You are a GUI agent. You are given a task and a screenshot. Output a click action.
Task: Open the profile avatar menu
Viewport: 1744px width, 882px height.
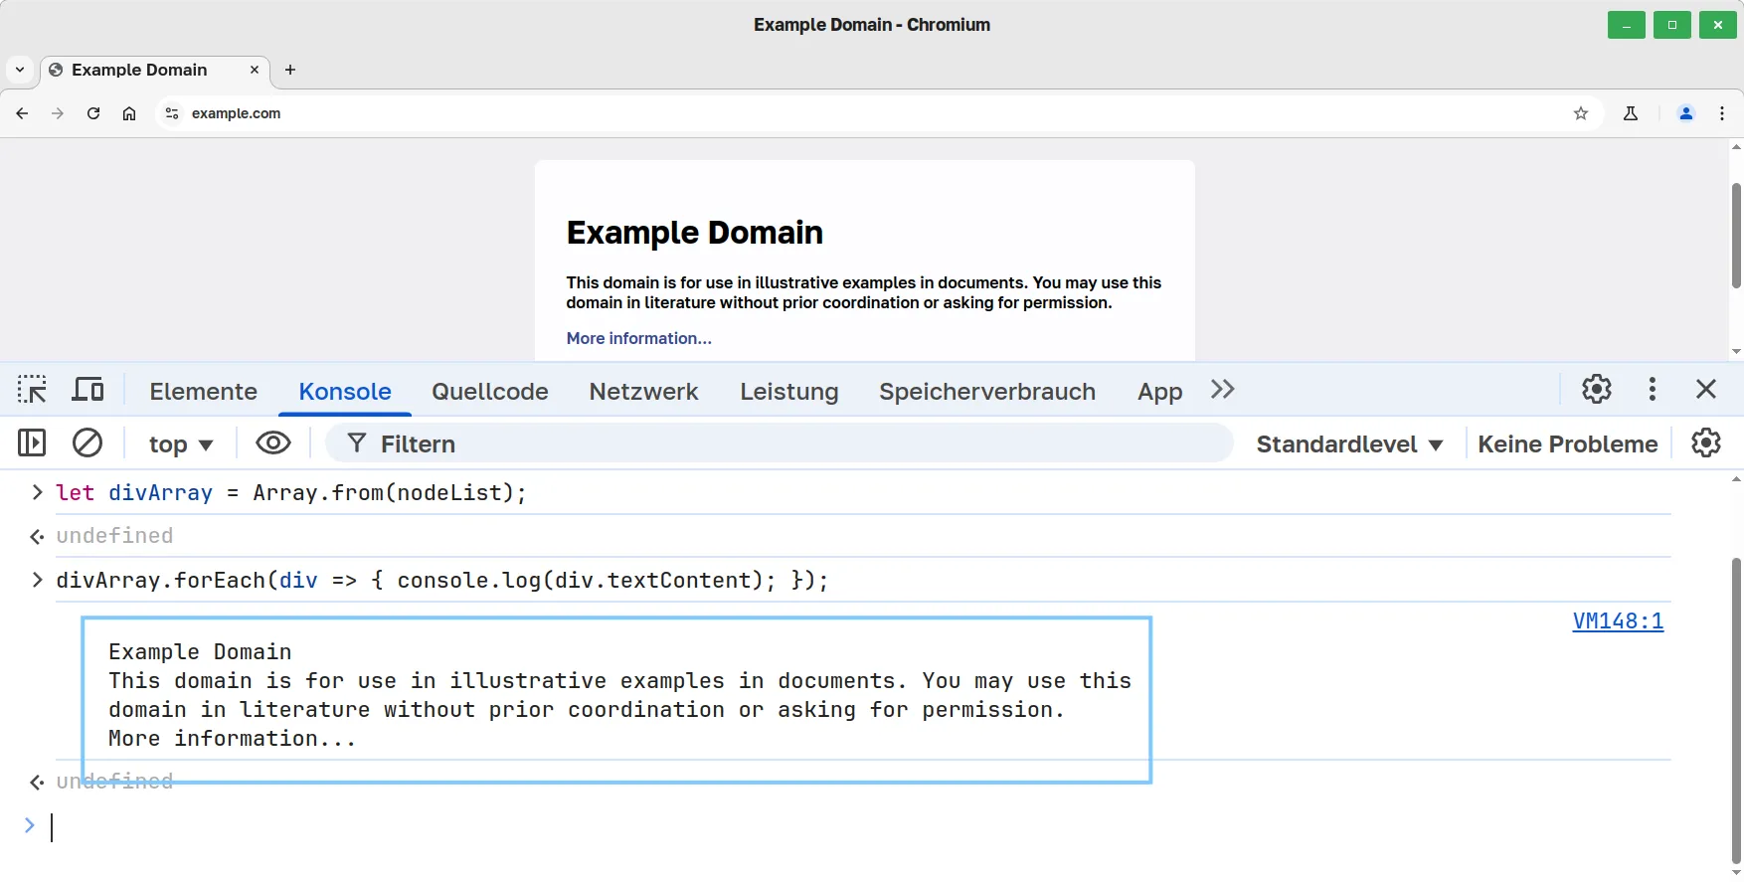1686,113
